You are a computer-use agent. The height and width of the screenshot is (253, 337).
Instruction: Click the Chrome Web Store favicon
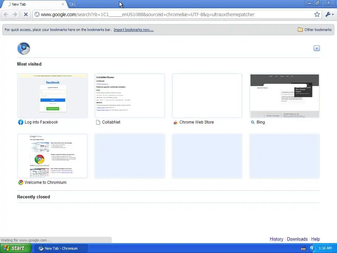tap(175, 123)
